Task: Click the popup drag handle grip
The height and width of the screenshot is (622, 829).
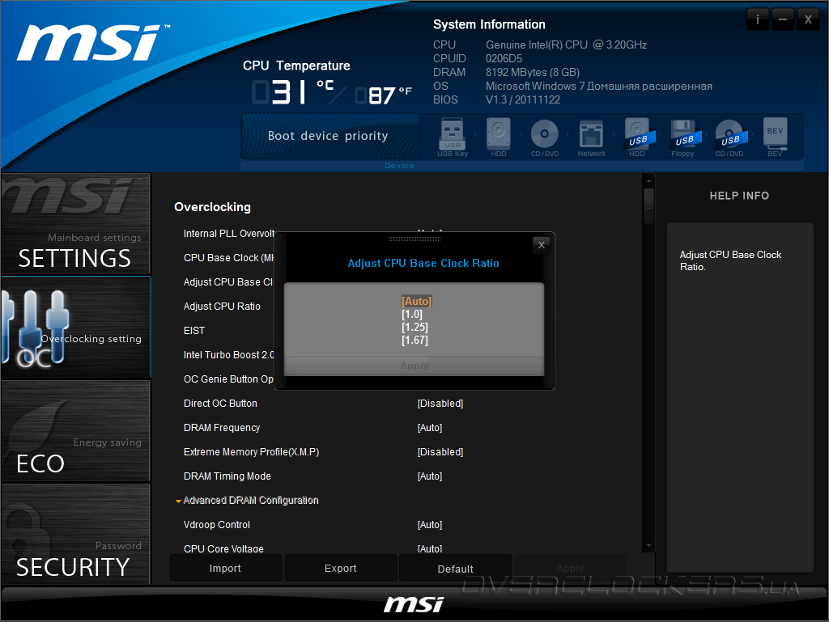Action: tap(414, 239)
